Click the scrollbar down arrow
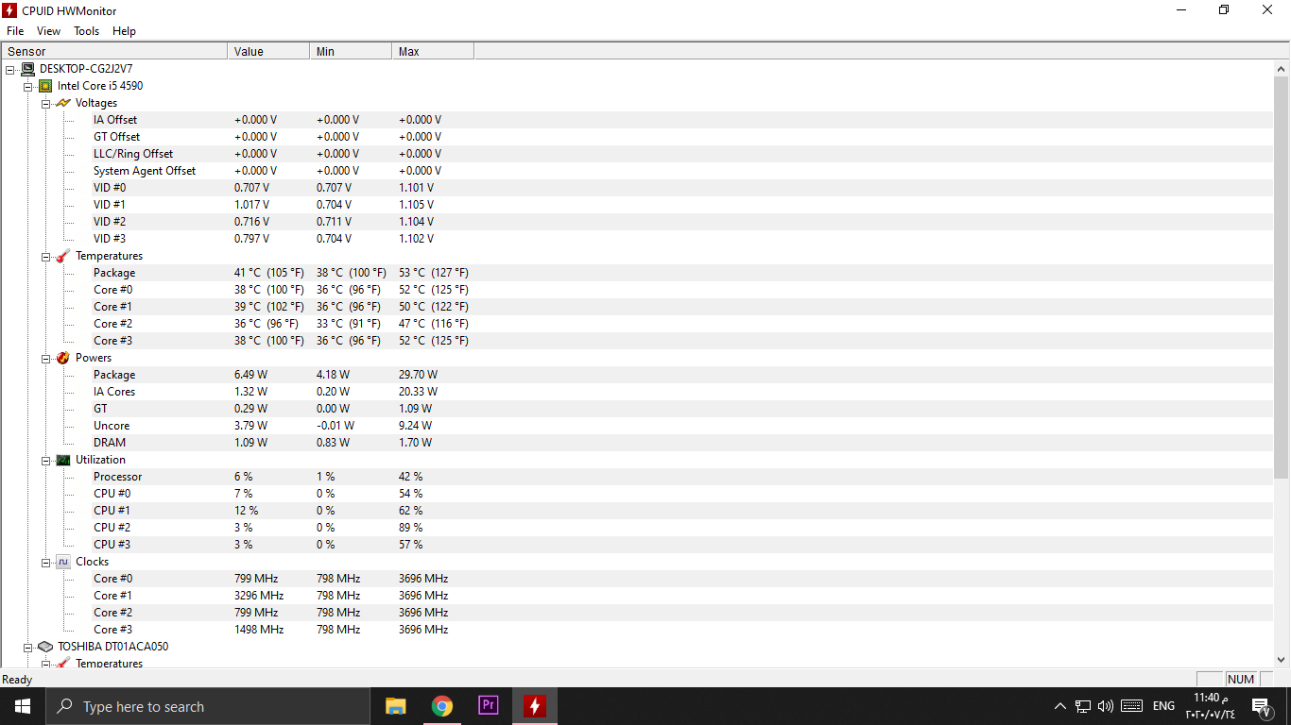The height and width of the screenshot is (725, 1291). [1282, 660]
